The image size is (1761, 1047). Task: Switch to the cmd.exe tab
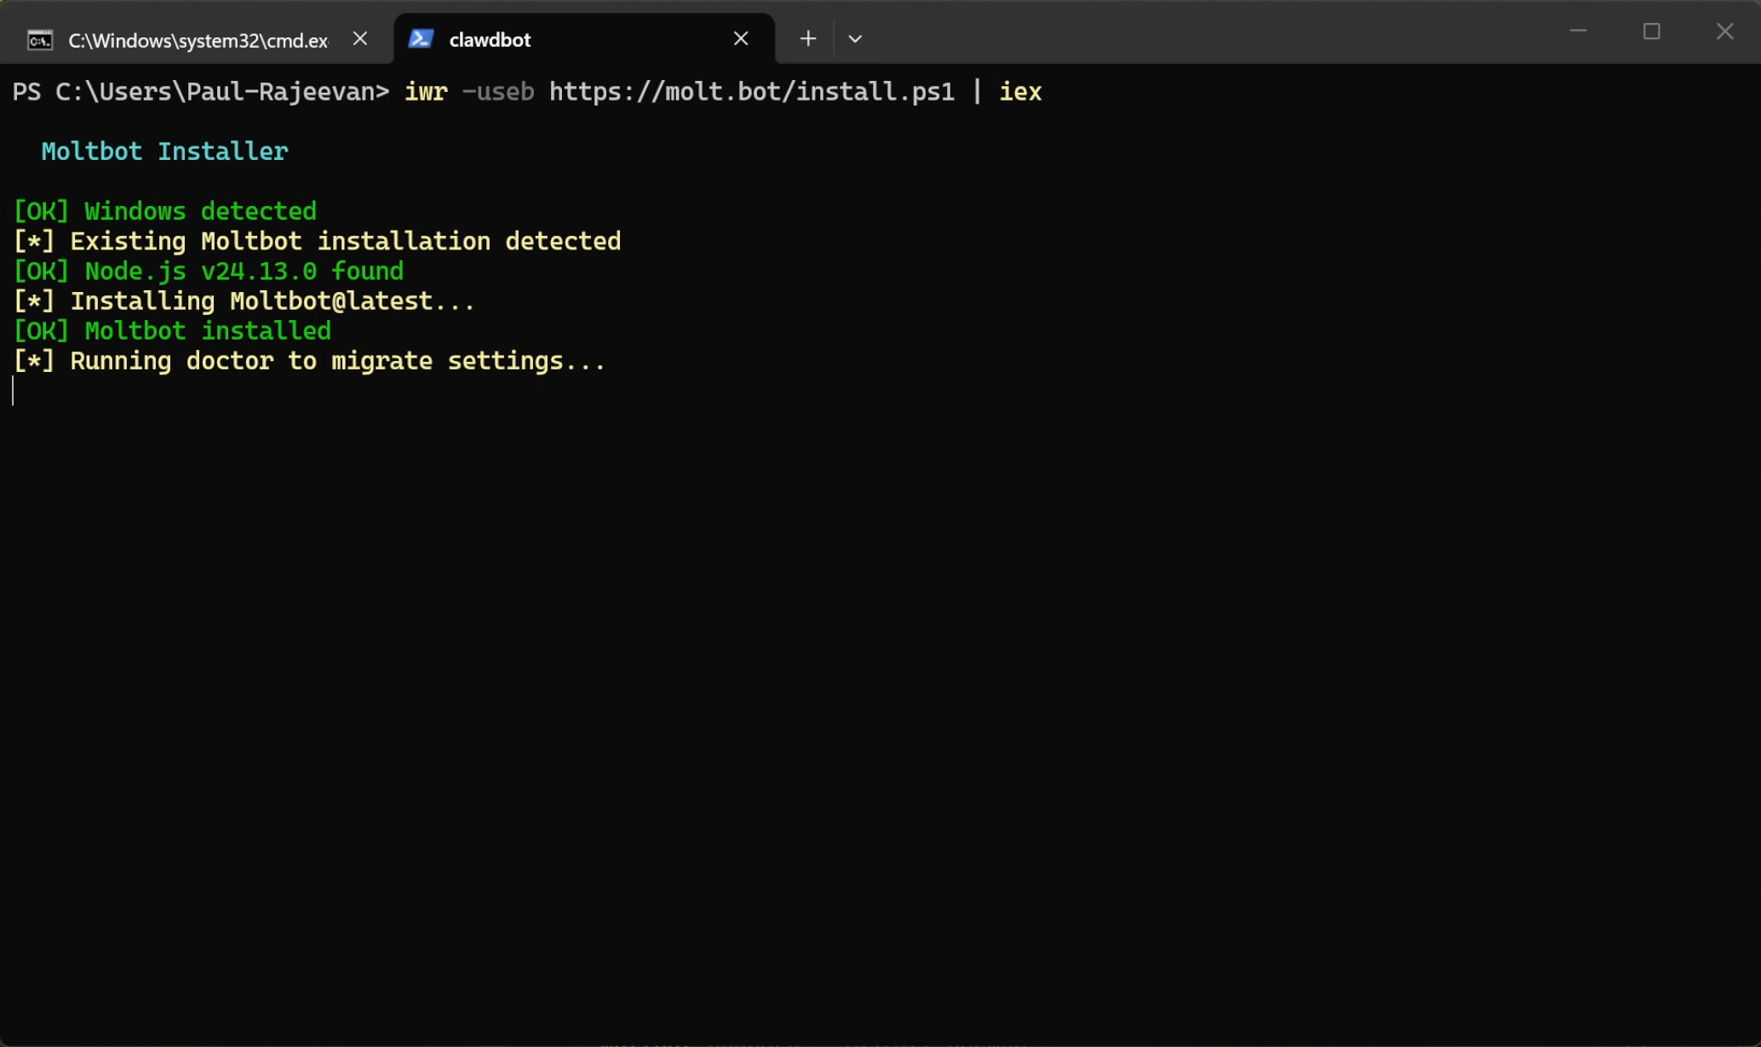[196, 39]
